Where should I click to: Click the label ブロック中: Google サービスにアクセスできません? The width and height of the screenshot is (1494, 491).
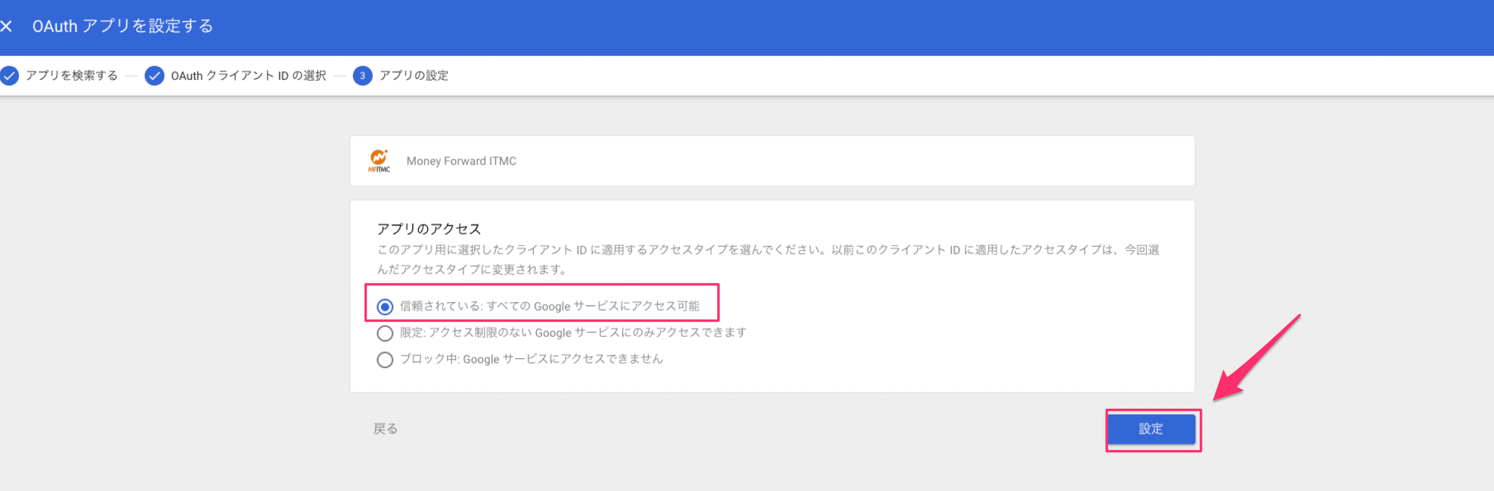pyautogui.click(x=531, y=359)
